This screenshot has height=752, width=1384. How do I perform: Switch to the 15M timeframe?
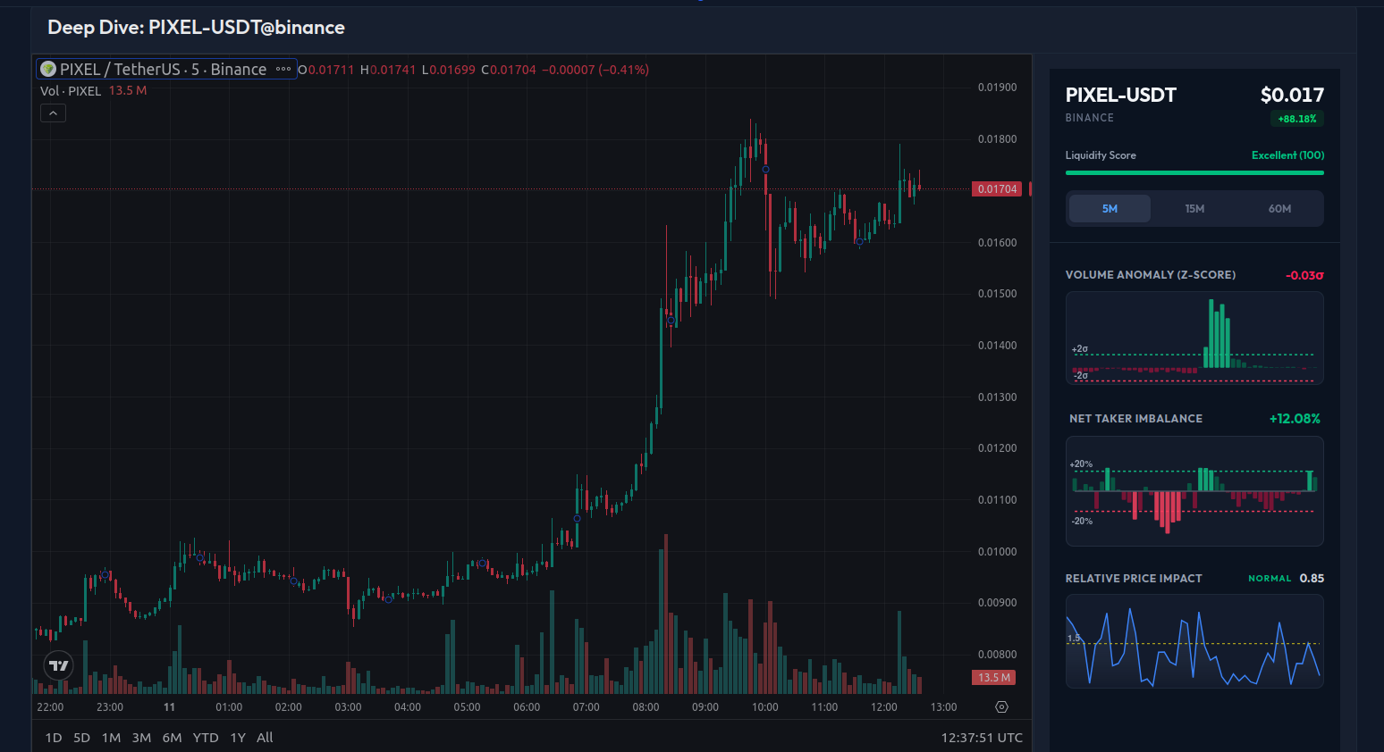(1194, 208)
